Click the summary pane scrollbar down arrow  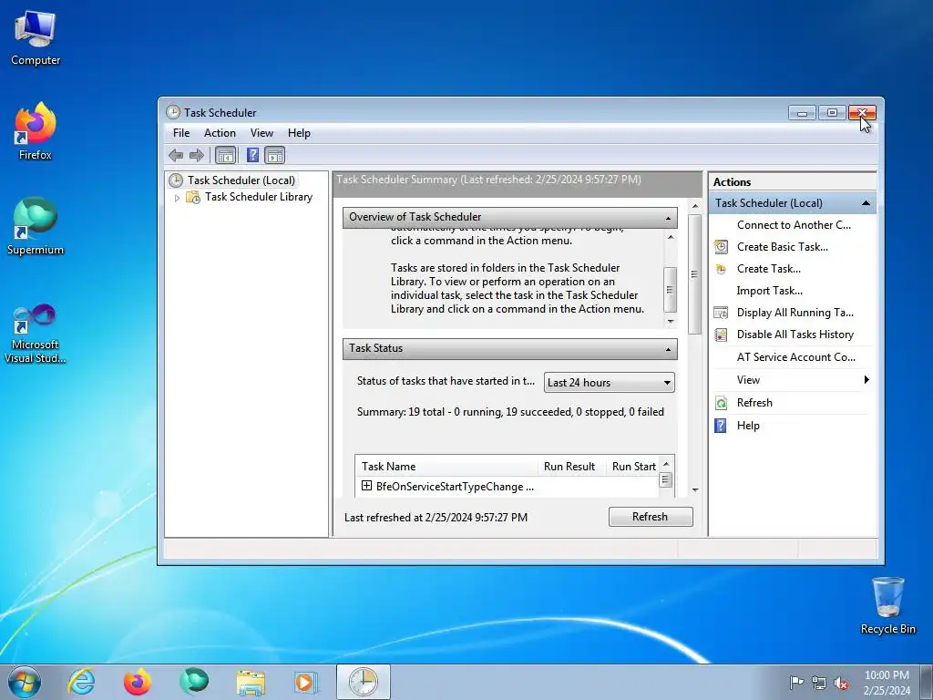[694, 490]
